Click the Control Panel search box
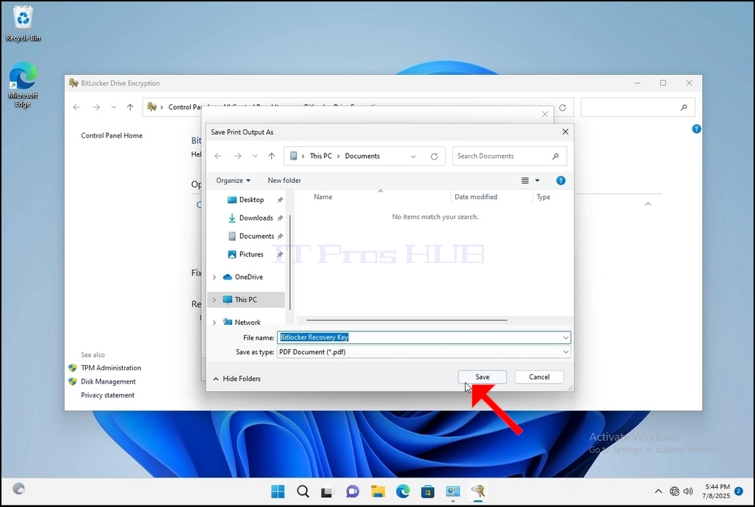 637,107
